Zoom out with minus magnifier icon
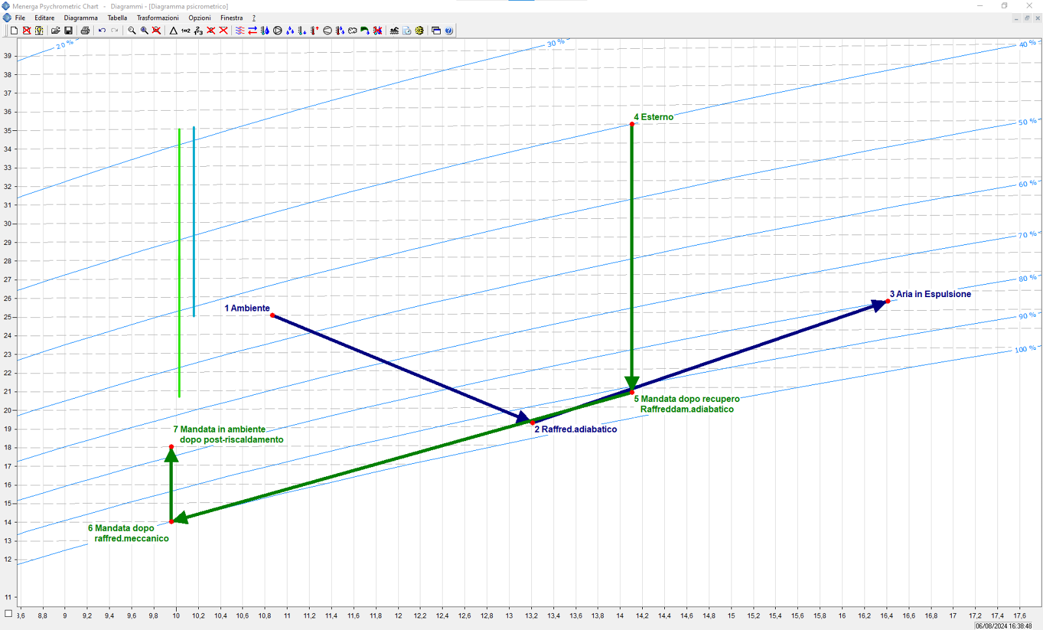This screenshot has width=1043, height=630. [132, 31]
